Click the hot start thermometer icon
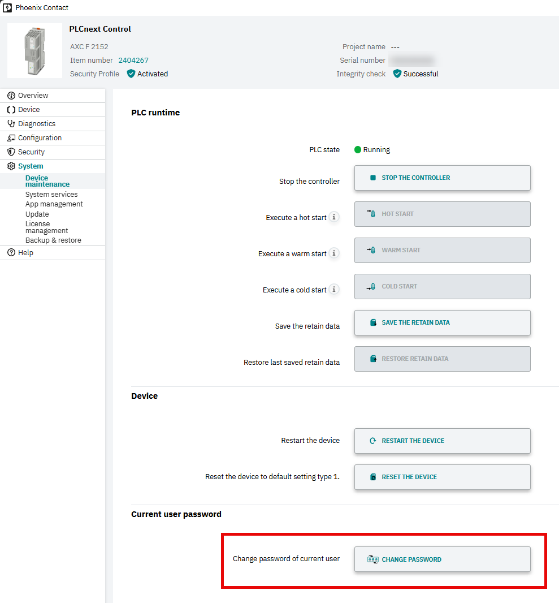 pos(371,213)
